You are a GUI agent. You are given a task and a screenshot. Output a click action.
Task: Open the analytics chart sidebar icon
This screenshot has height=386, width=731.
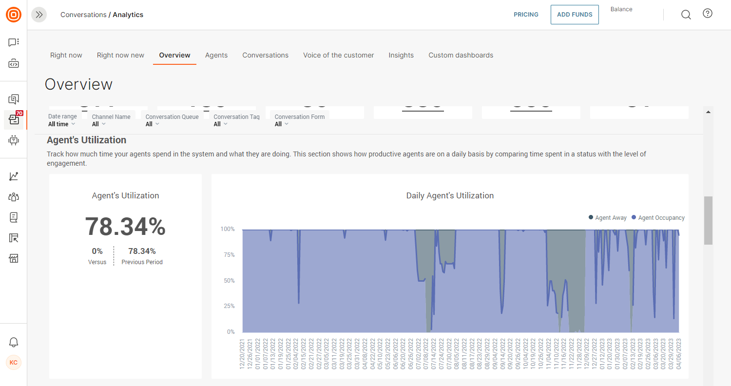tap(13, 176)
